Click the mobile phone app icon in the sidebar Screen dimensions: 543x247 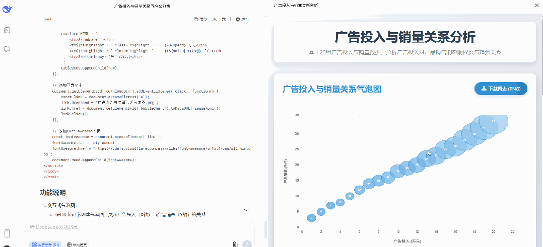click(7, 233)
